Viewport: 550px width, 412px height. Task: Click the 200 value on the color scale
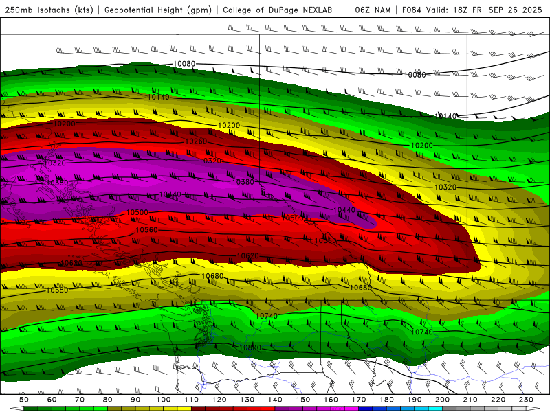(442, 400)
